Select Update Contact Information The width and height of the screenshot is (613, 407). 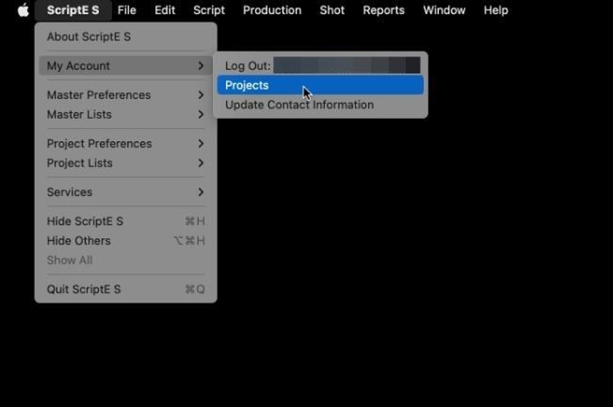[x=299, y=104]
